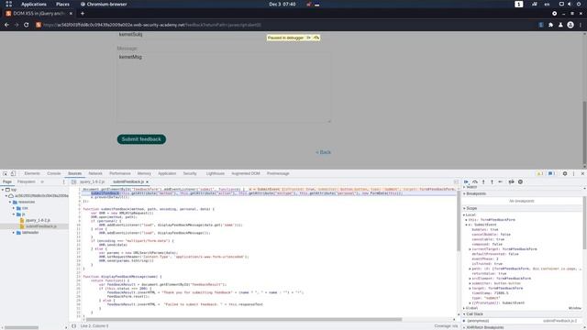Viewport: 587px width, 330px height.
Task: Click the volume icon in system tray
Action: (x=570, y=4)
